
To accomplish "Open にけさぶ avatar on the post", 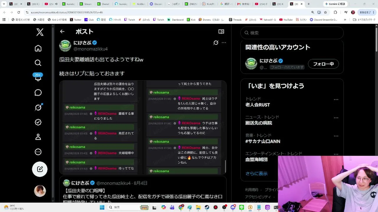I will (x=65, y=46).
